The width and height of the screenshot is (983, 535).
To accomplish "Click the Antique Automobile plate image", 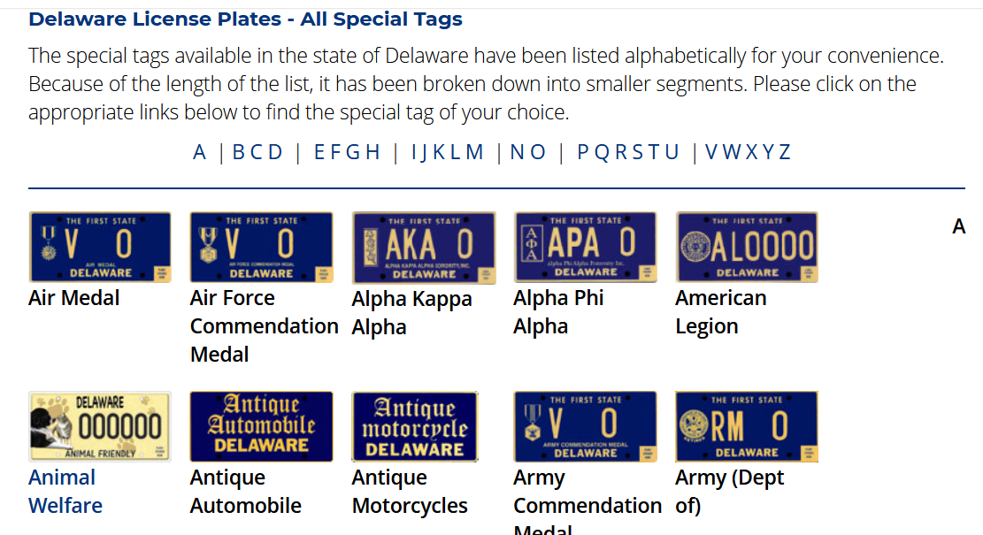I will click(x=261, y=426).
